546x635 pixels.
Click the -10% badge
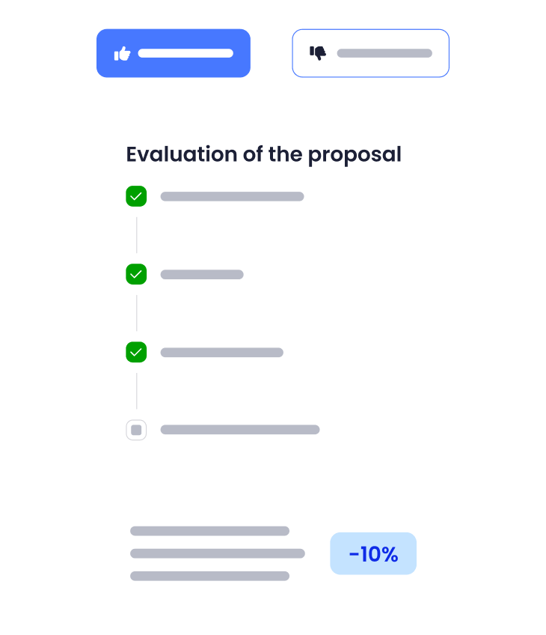[x=373, y=553]
